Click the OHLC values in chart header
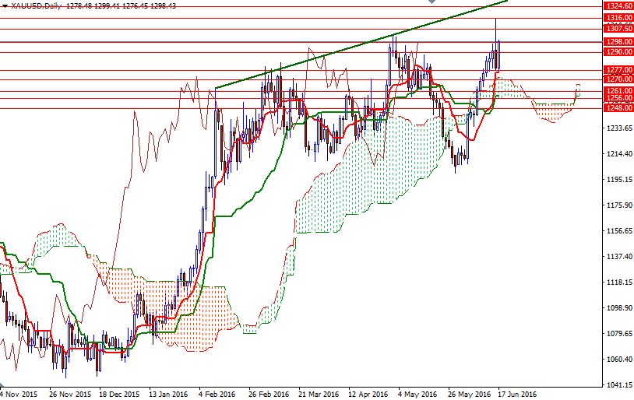This screenshot has width=634, height=400. pyautogui.click(x=122, y=5)
